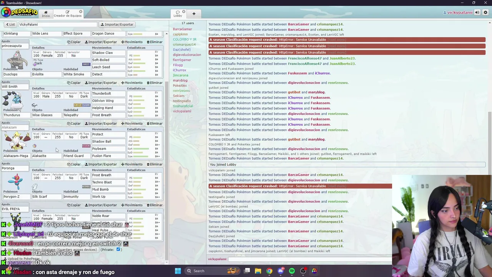Open tioshuroficial in the user list
The image size is (492, 277).
(x=183, y=106)
